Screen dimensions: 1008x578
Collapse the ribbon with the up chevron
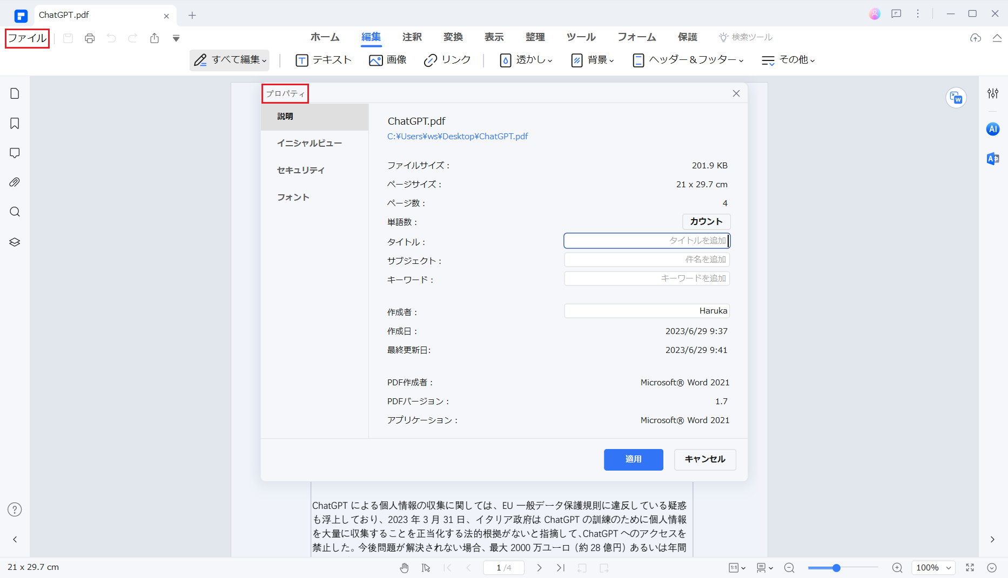997,38
